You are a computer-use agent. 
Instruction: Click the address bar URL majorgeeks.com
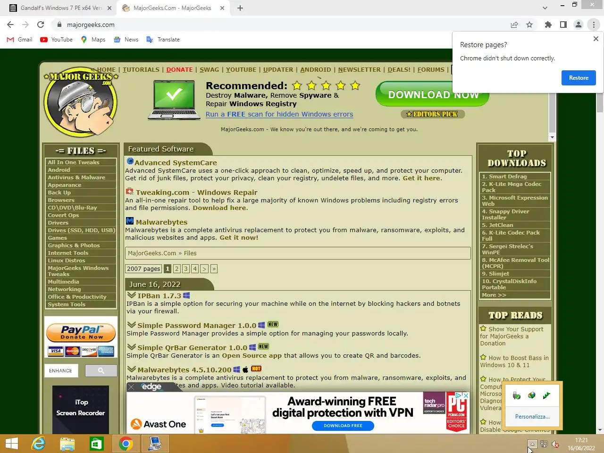91,25
